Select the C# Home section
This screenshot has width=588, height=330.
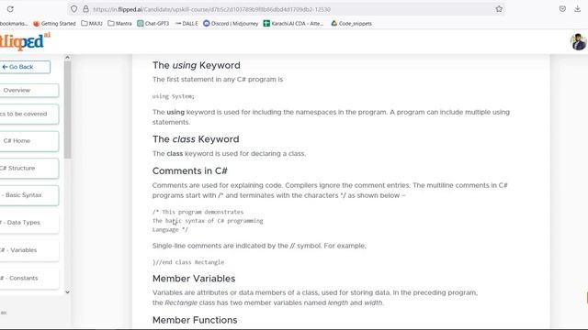point(29,141)
